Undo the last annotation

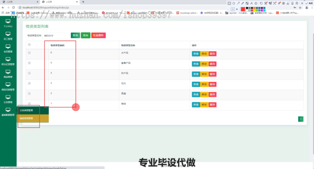click(x=261, y=3)
